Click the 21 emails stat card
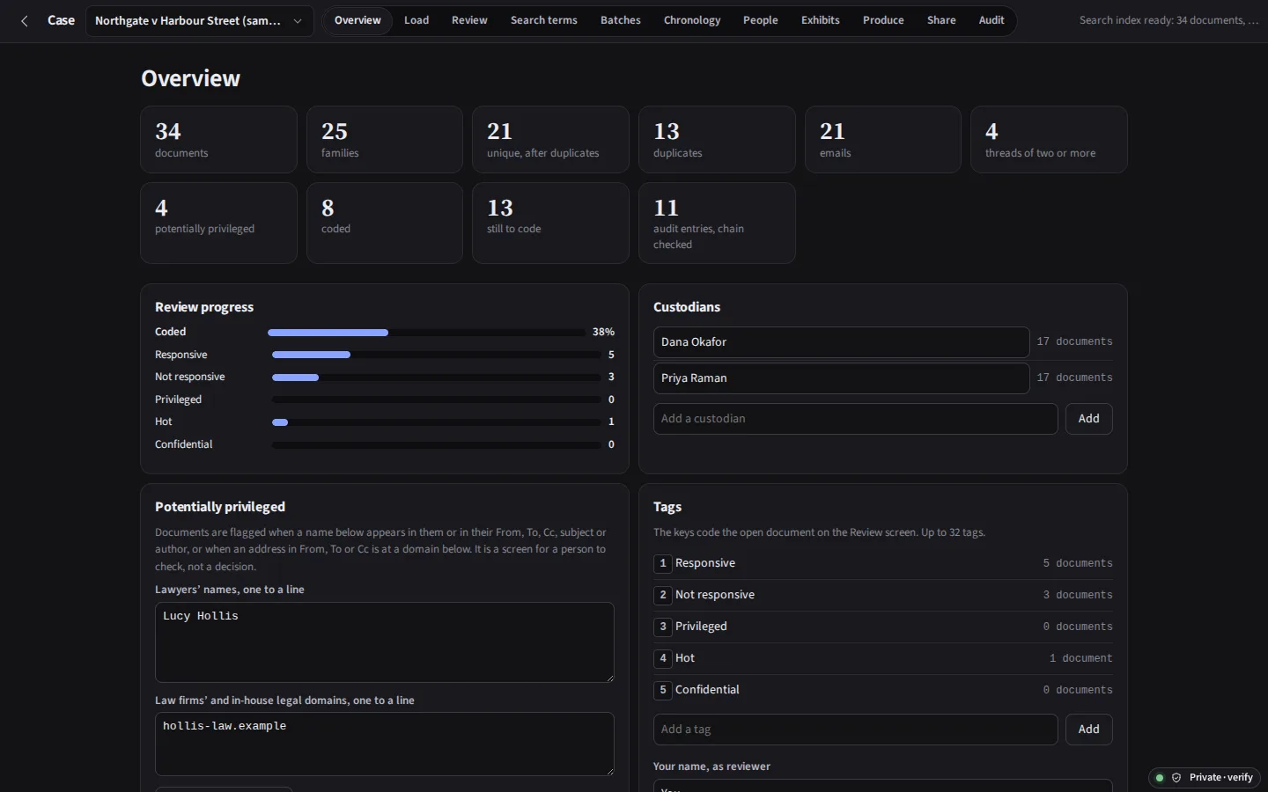Image resolution: width=1268 pixels, height=792 pixels. pyautogui.click(x=883, y=140)
